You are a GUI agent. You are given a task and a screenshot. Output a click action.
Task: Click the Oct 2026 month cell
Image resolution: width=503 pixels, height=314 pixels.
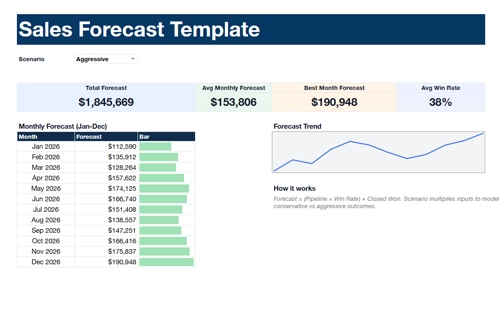(x=46, y=241)
